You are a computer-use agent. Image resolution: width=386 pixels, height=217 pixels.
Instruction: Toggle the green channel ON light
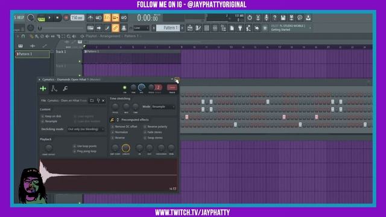125,87
